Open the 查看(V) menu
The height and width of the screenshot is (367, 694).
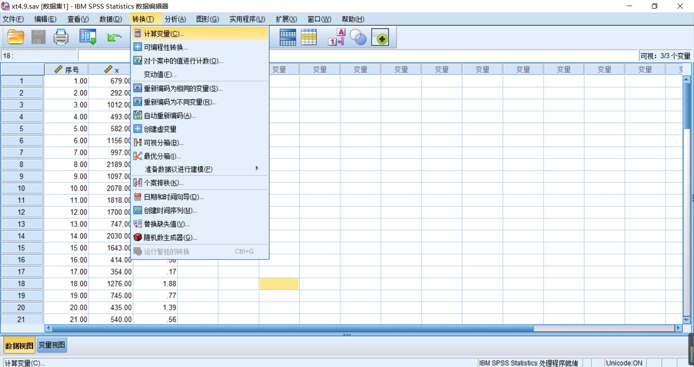pyautogui.click(x=78, y=19)
